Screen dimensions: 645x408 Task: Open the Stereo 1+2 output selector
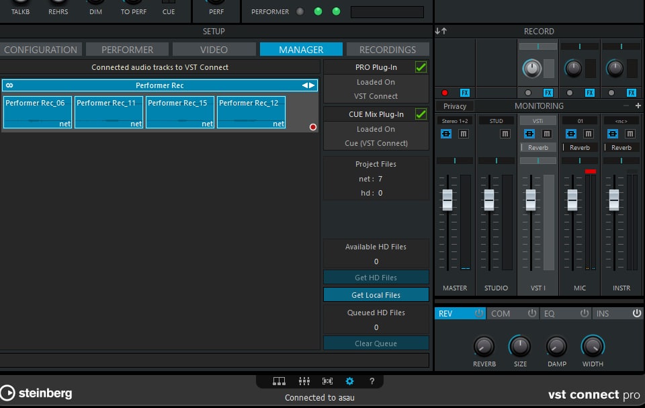pyautogui.click(x=455, y=120)
